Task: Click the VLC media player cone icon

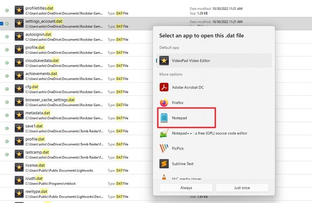Action: 164,177
